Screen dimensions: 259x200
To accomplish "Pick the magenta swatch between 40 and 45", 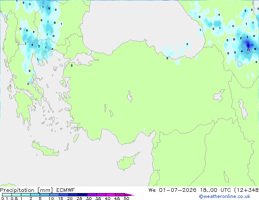I will click(111, 195).
